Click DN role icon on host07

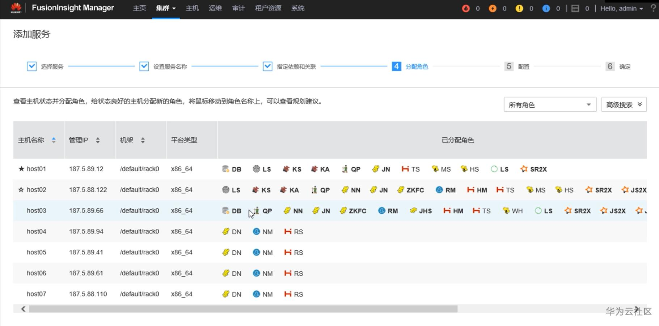click(225, 294)
